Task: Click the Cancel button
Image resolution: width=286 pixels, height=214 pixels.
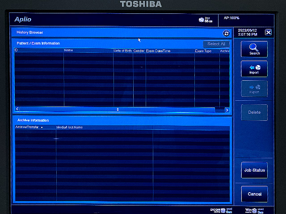Action: [x=254, y=194]
